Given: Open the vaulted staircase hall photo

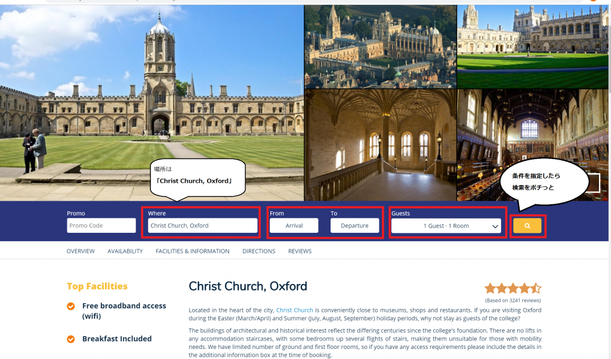Looking at the screenshot, I should 380,145.
